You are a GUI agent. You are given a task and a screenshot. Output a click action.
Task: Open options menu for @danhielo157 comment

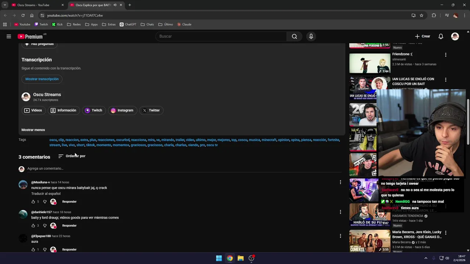click(x=340, y=212)
